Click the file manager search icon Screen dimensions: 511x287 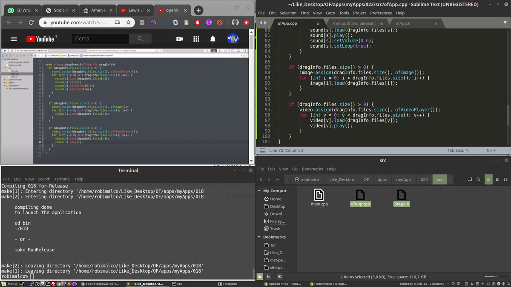coord(479,179)
